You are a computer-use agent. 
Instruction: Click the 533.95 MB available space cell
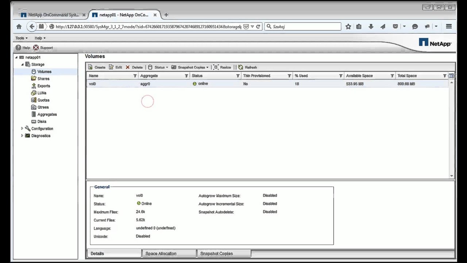pos(355,84)
